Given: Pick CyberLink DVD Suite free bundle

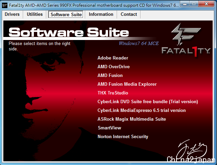Looking at the screenshot, I should click(x=148, y=101).
